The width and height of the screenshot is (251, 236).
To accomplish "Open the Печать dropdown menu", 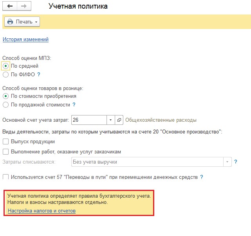I will [x=22, y=22].
